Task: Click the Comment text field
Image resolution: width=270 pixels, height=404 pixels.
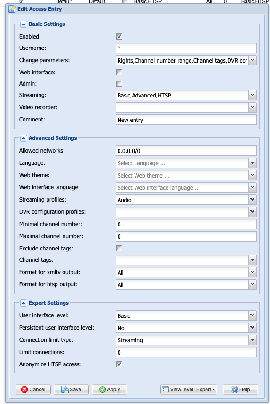Action: [186, 120]
